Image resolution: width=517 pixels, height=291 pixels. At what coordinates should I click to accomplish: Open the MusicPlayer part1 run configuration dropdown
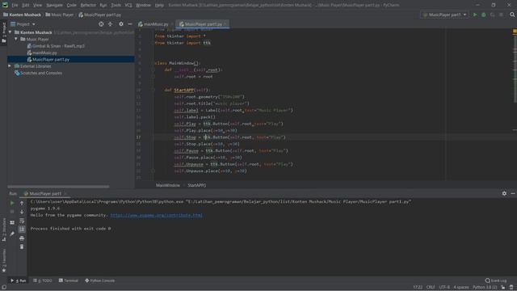(444, 15)
